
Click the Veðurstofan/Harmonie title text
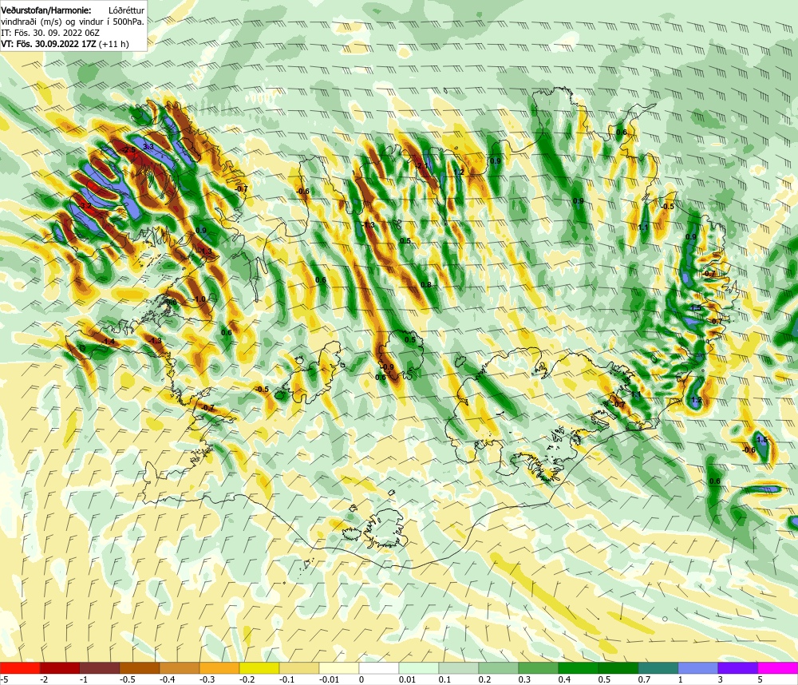point(46,10)
